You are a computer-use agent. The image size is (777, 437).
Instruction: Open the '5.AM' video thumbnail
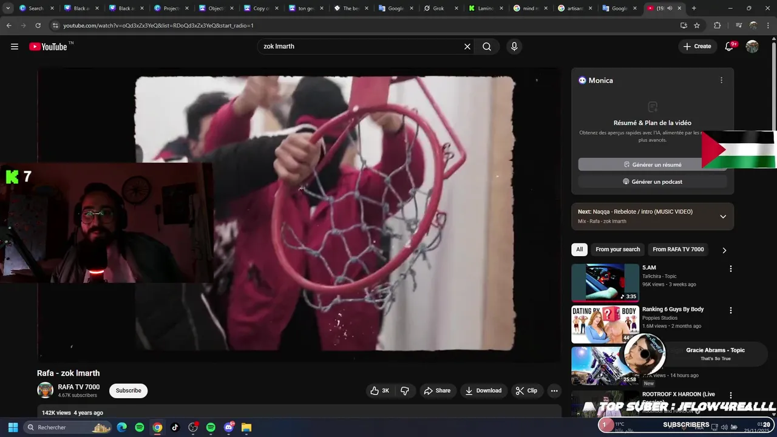tap(605, 283)
